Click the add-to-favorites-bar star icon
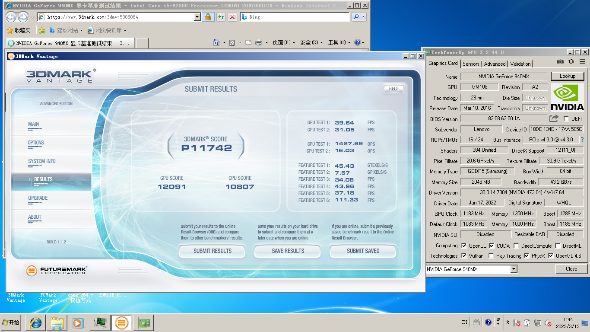The width and height of the screenshot is (590, 332). click(41, 30)
